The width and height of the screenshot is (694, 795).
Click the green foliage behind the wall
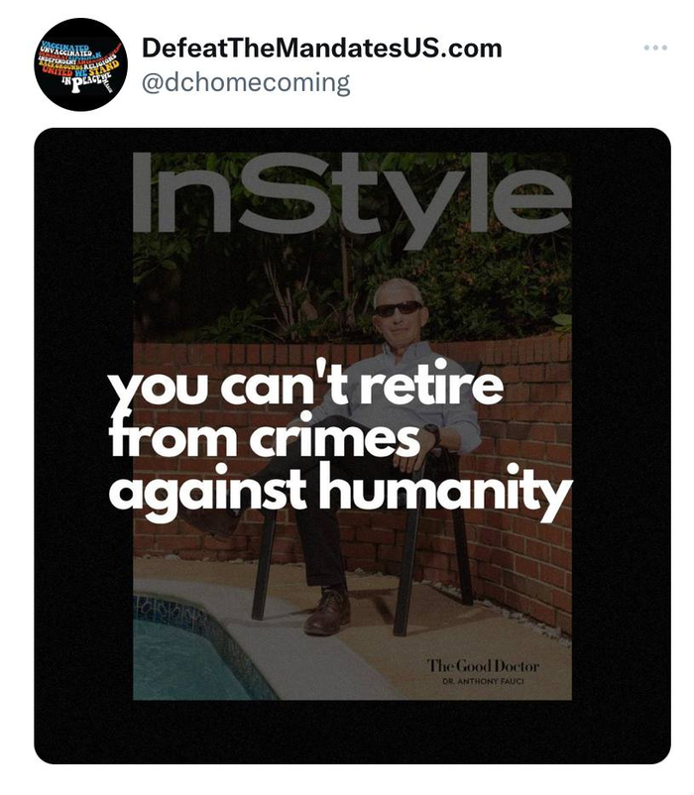[254, 284]
